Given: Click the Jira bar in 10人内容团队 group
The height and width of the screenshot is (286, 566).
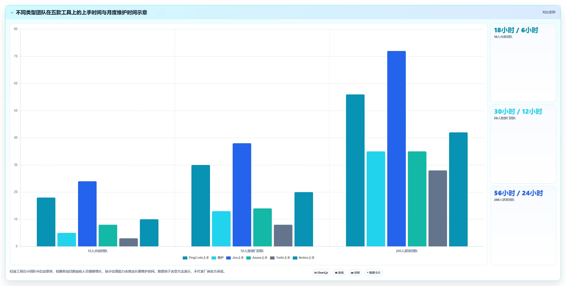Looking at the screenshot, I should 87,214.
